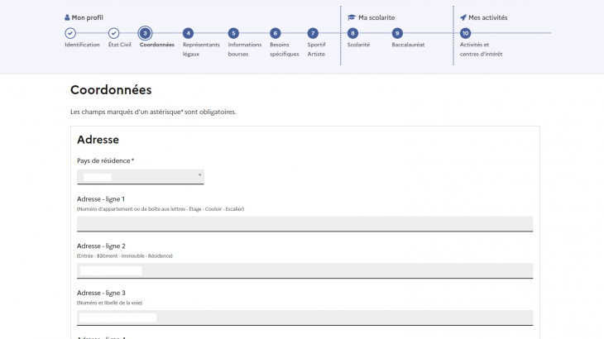Click the État Civil checkmark circle
604x339 pixels.
(x=113, y=33)
